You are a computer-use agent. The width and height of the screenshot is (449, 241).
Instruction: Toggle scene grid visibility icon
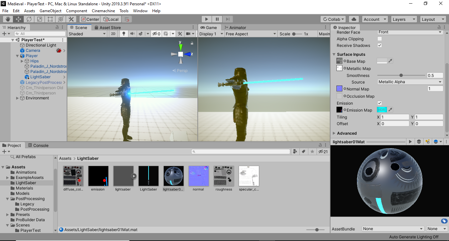[x=166, y=34]
